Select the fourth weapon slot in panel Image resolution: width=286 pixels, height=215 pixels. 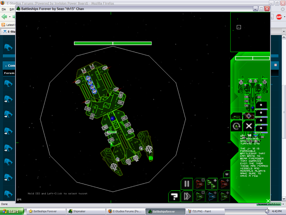261,129
